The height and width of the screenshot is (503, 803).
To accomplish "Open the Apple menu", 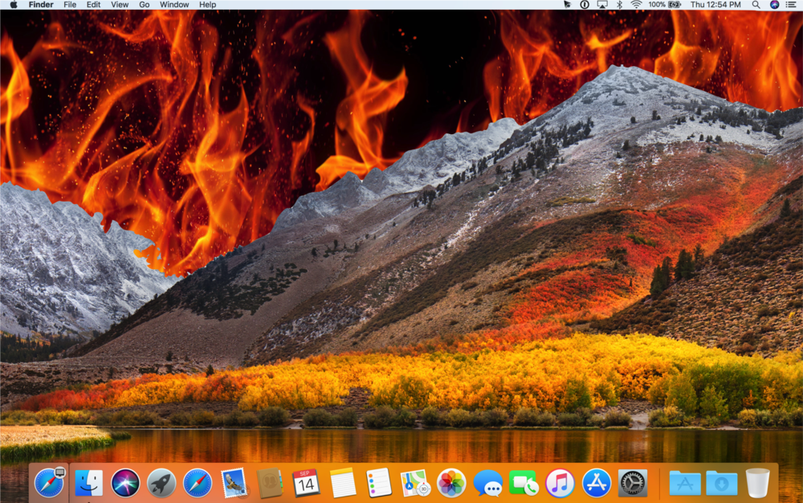I will coord(14,5).
